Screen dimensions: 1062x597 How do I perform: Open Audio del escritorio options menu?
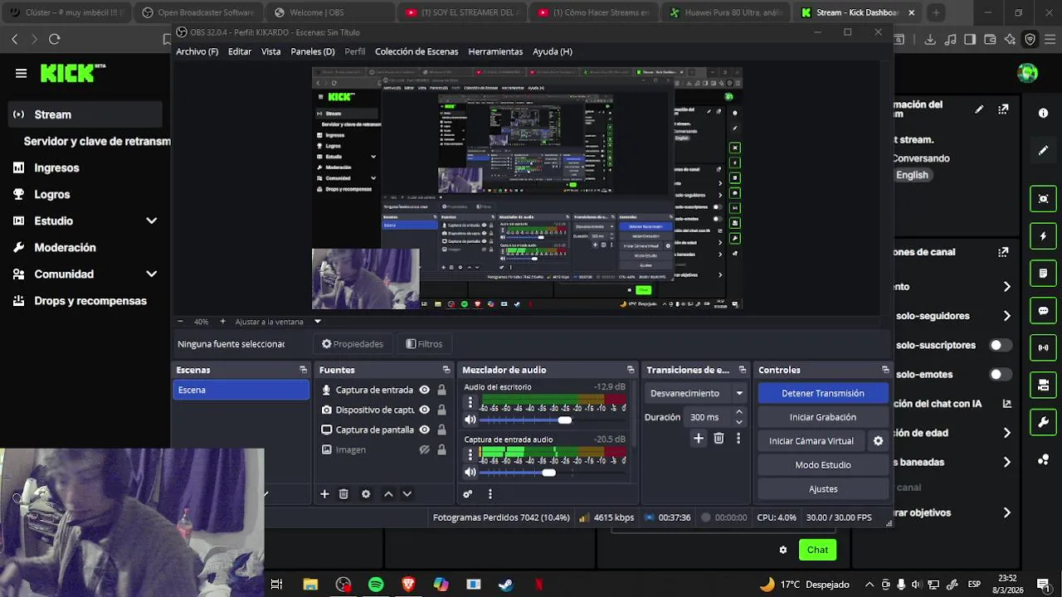(470, 403)
